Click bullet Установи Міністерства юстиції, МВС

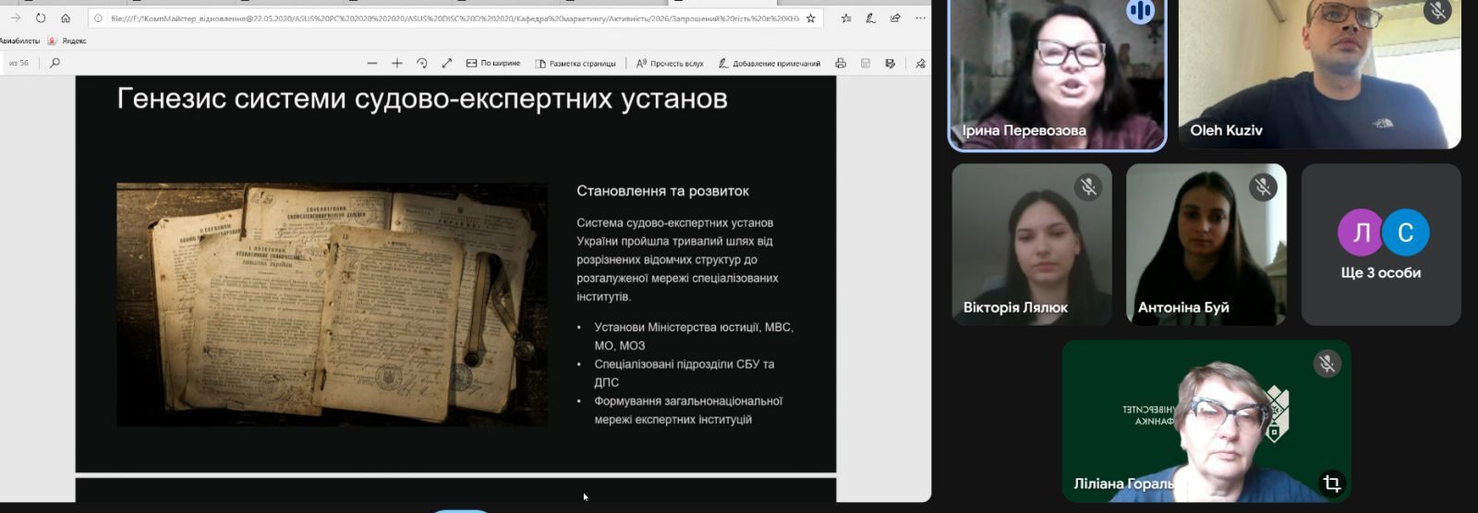click(x=694, y=336)
